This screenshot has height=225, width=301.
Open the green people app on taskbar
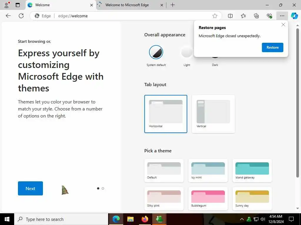pos(159,219)
